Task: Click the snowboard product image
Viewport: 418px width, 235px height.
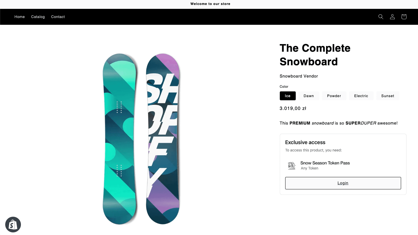Action: coord(141,138)
